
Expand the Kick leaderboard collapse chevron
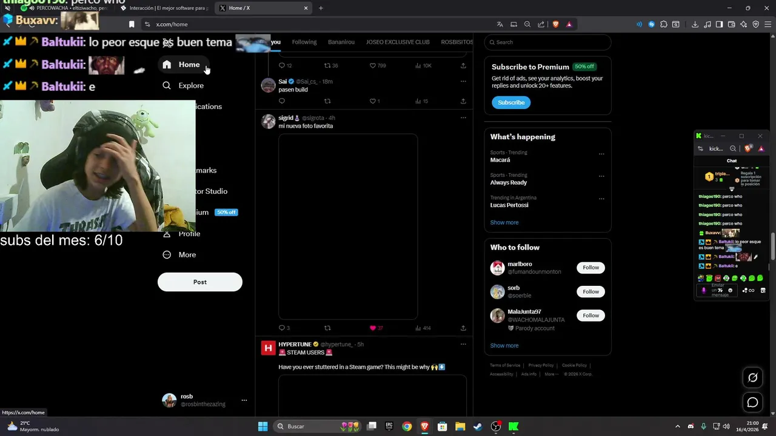click(x=732, y=189)
